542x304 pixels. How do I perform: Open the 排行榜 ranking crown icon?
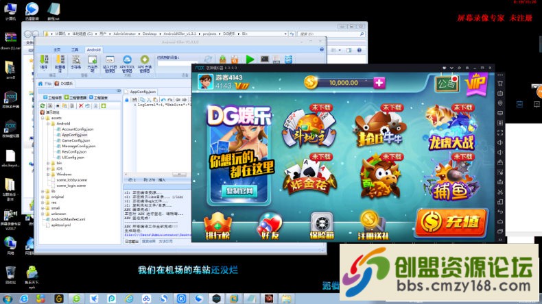[x=217, y=227]
